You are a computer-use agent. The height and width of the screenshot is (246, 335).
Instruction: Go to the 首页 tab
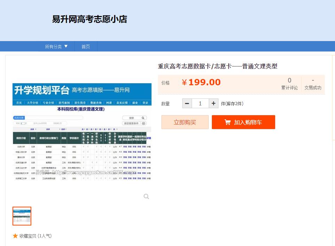pyautogui.click(x=86, y=47)
